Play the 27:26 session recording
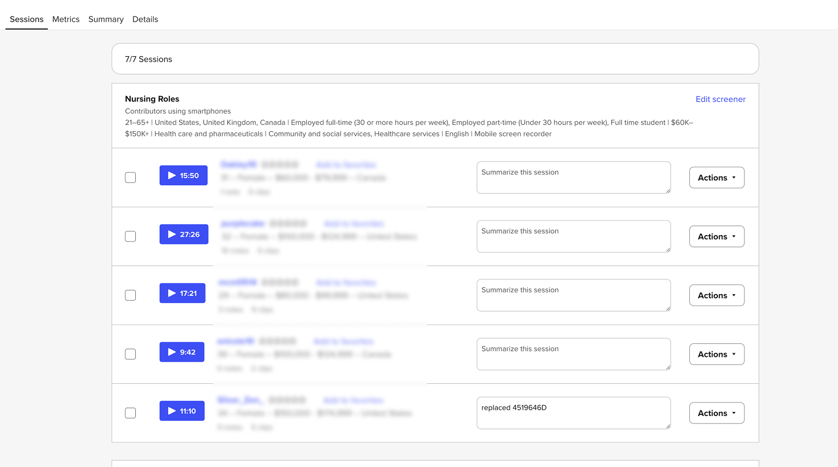This screenshot has width=838, height=467. [184, 234]
